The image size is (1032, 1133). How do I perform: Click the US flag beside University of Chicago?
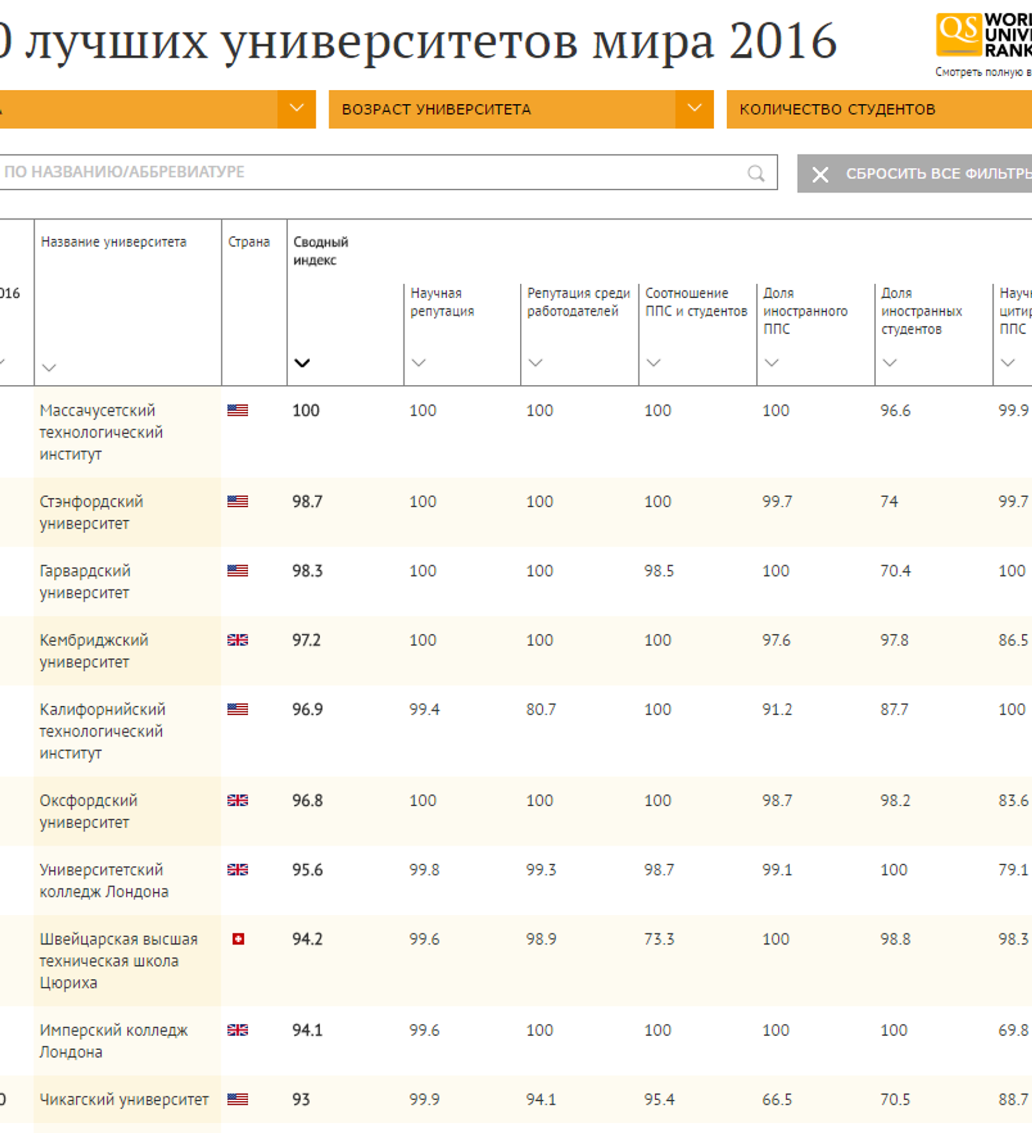(x=237, y=1099)
